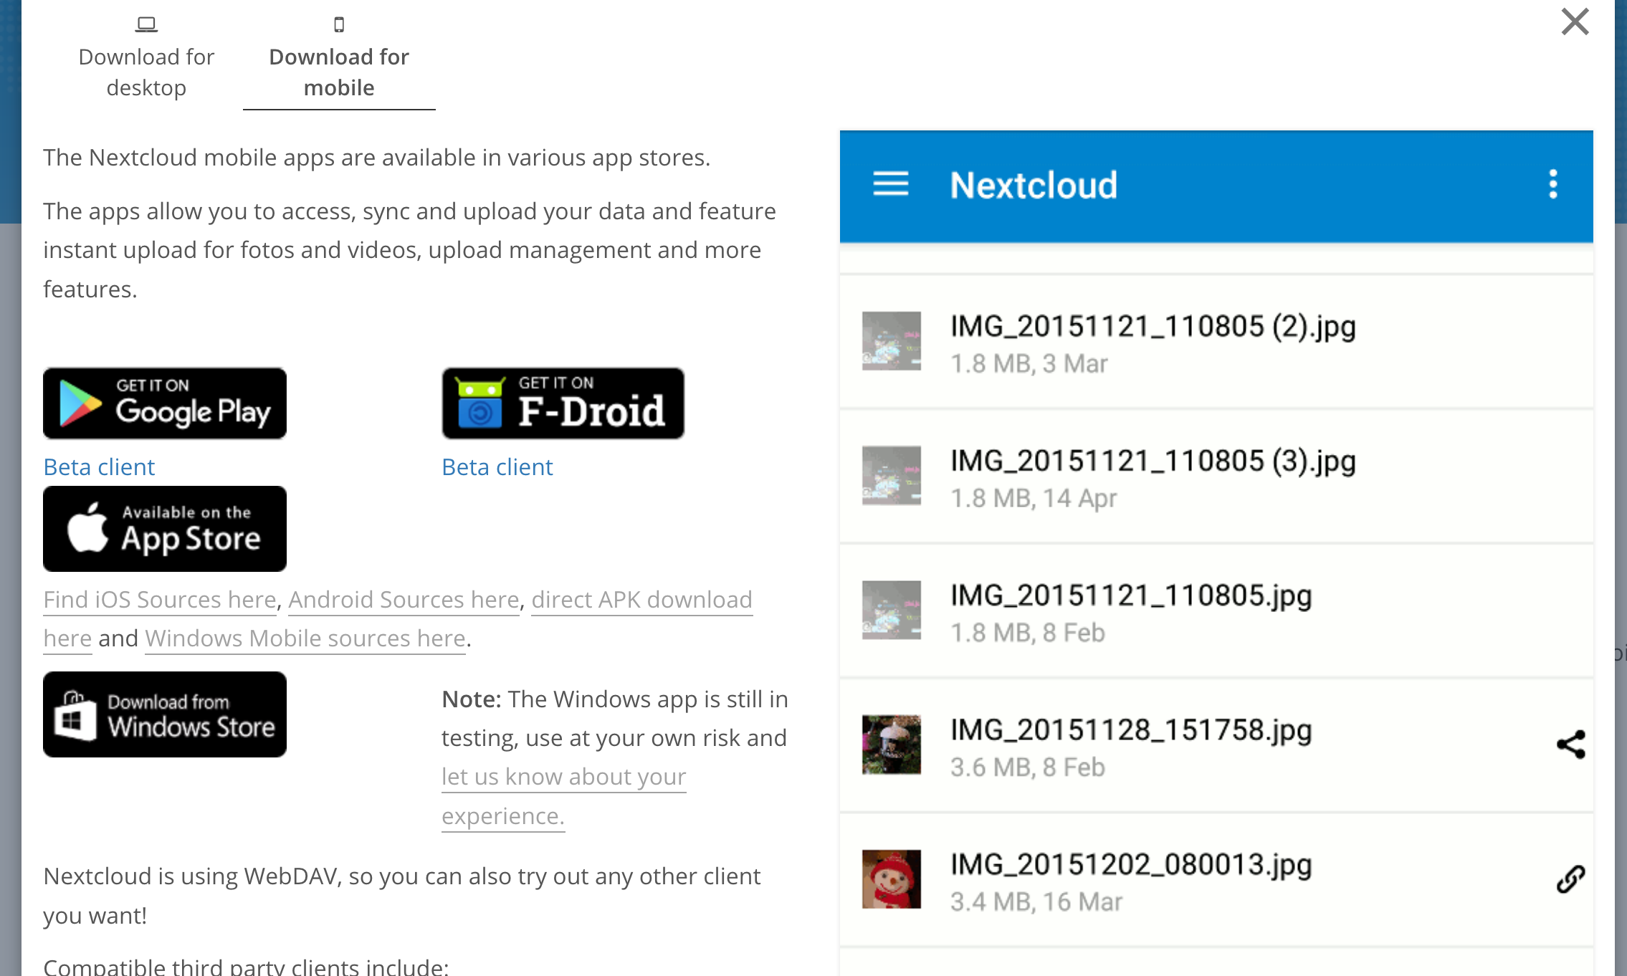Open the thumbnail of IMG_20151202_080013.jpg
Screen dimensions: 1627x976
click(890, 878)
